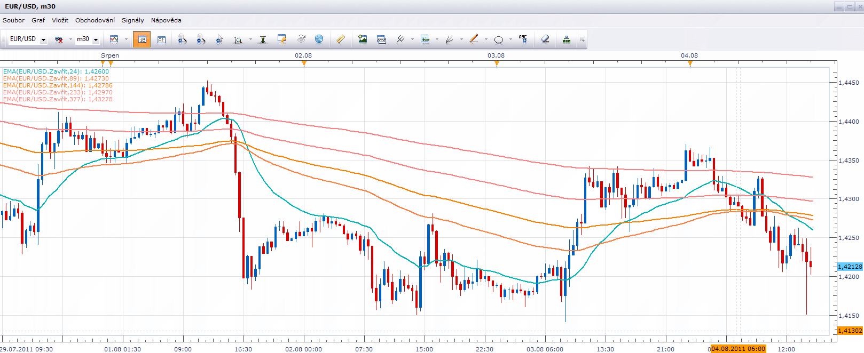This screenshot has height=353, width=864.
Task: Click the EMA 144 indicator legend label
Action: pyautogui.click(x=58, y=85)
